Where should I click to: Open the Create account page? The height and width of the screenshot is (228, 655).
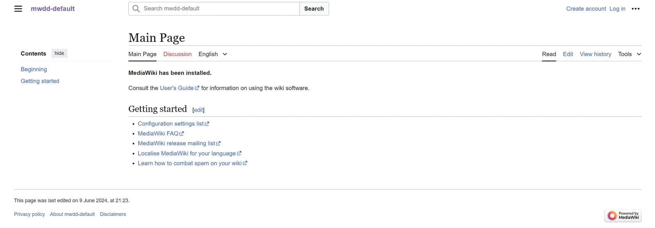pyautogui.click(x=586, y=9)
